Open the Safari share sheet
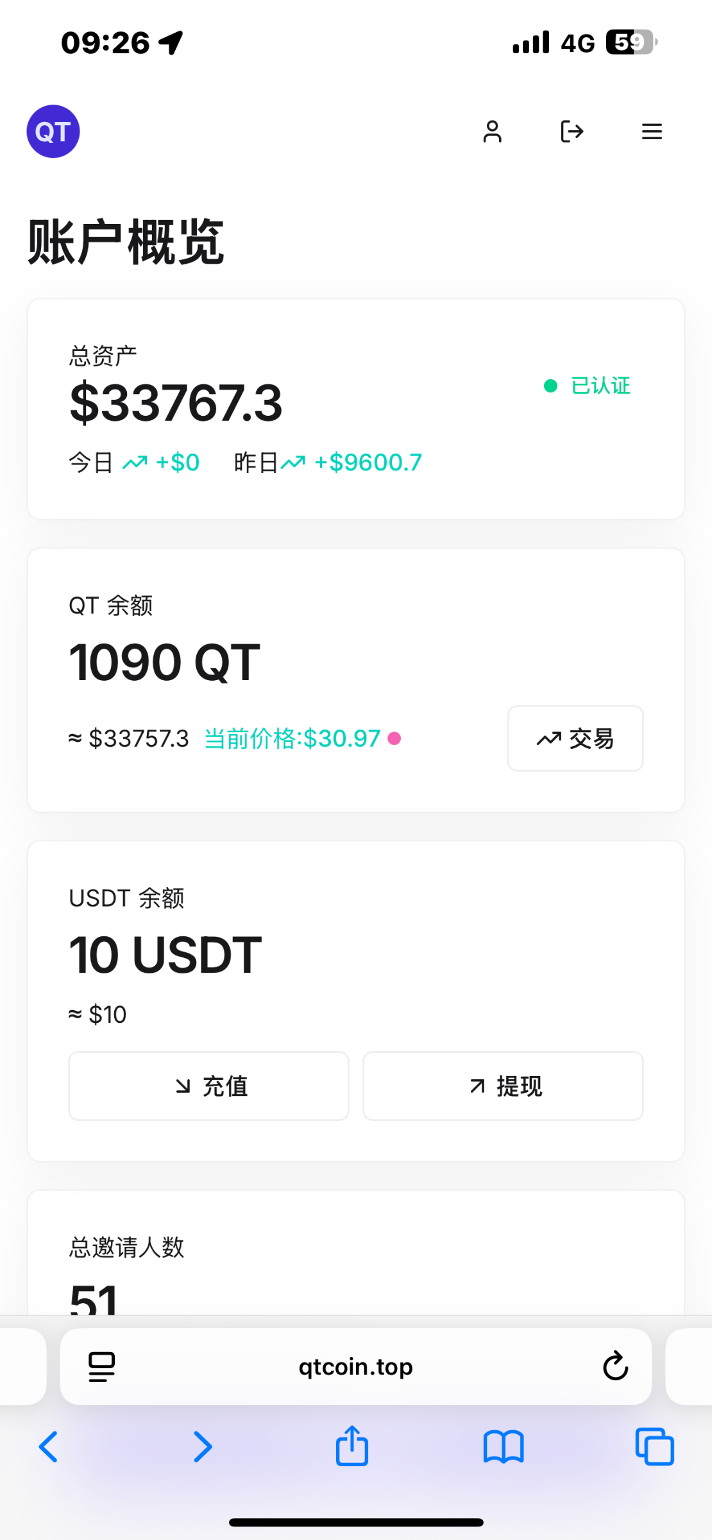The image size is (712, 1540). point(352,1446)
